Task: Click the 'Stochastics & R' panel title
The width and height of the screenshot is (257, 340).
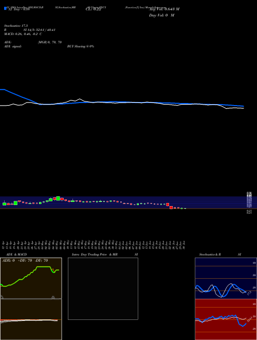Action: pyautogui.click(x=210, y=254)
